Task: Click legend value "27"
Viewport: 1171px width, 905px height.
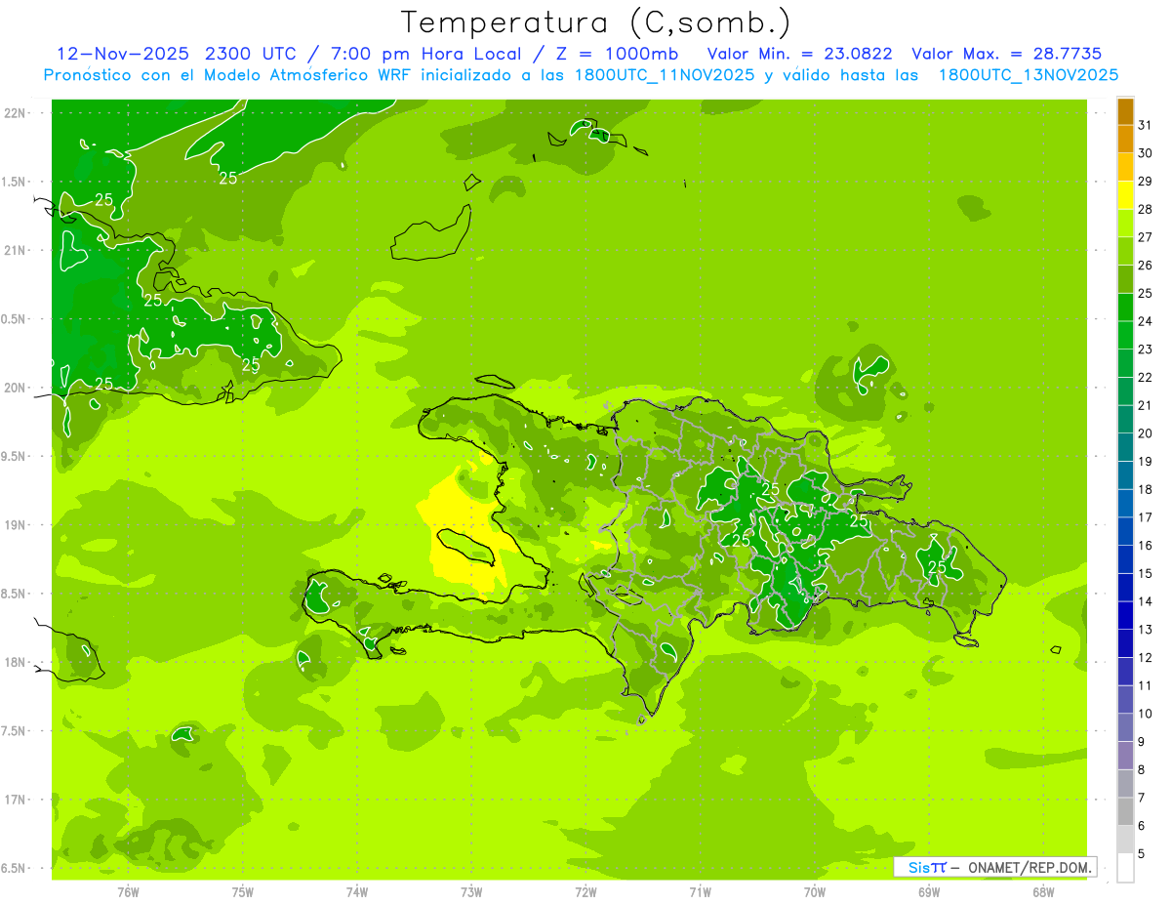Action: tap(1146, 237)
